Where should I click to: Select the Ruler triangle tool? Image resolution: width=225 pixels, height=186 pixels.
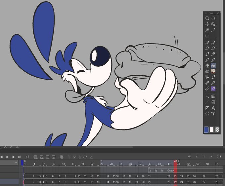click(207, 108)
